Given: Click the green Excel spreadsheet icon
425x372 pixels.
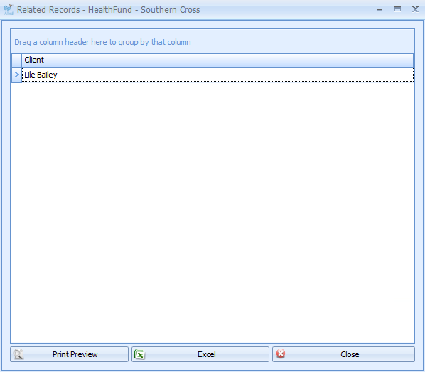Looking at the screenshot, I should [139, 354].
